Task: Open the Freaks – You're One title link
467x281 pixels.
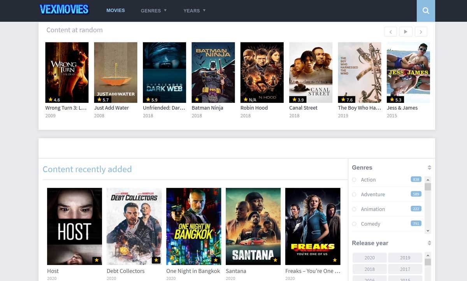Action: click(313, 271)
